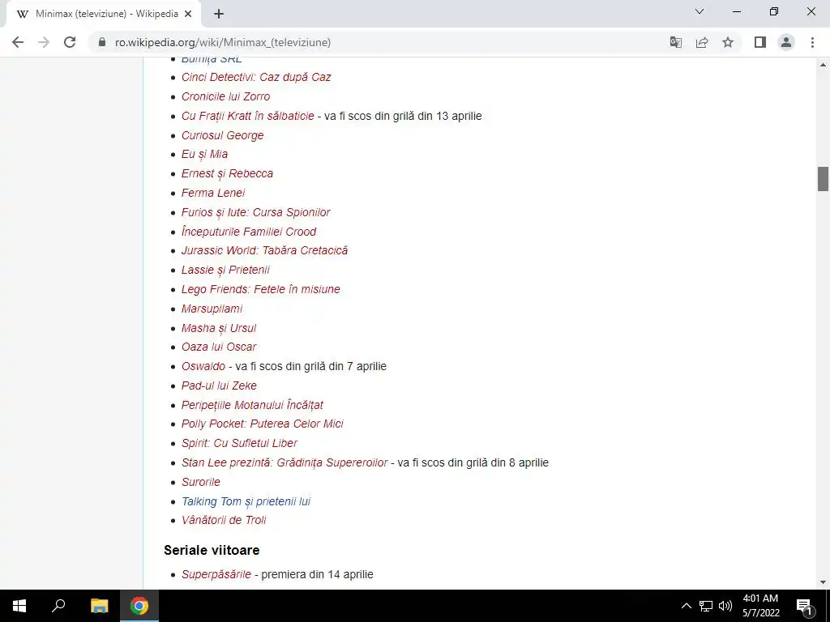Open Polly Pocket: Puterea Celor Mici link
Viewport: 830px width, 622px height.
point(262,424)
